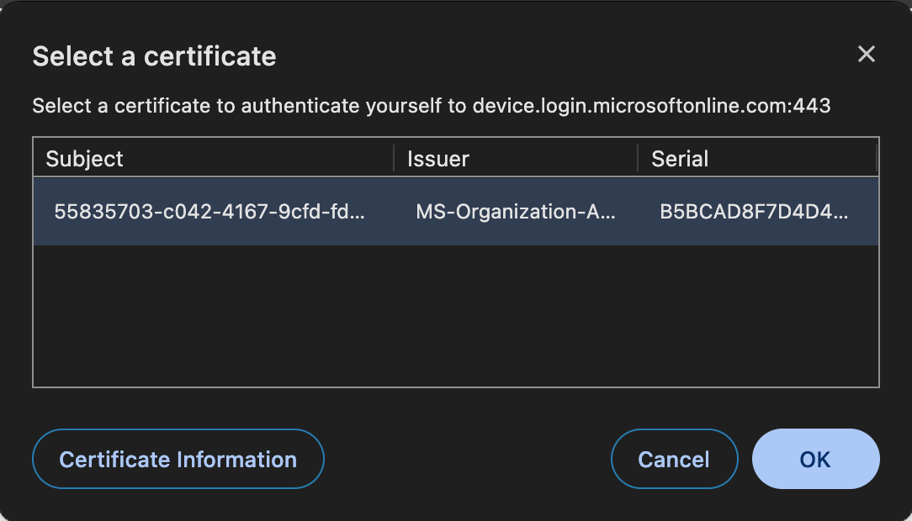Open Certificate Information
This screenshot has height=521, width=912.
coord(178,459)
